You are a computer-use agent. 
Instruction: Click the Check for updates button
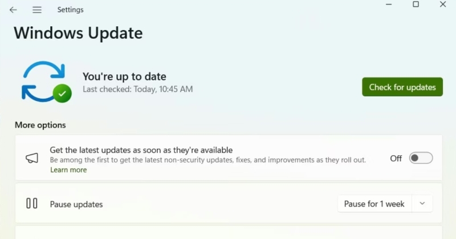coord(402,87)
